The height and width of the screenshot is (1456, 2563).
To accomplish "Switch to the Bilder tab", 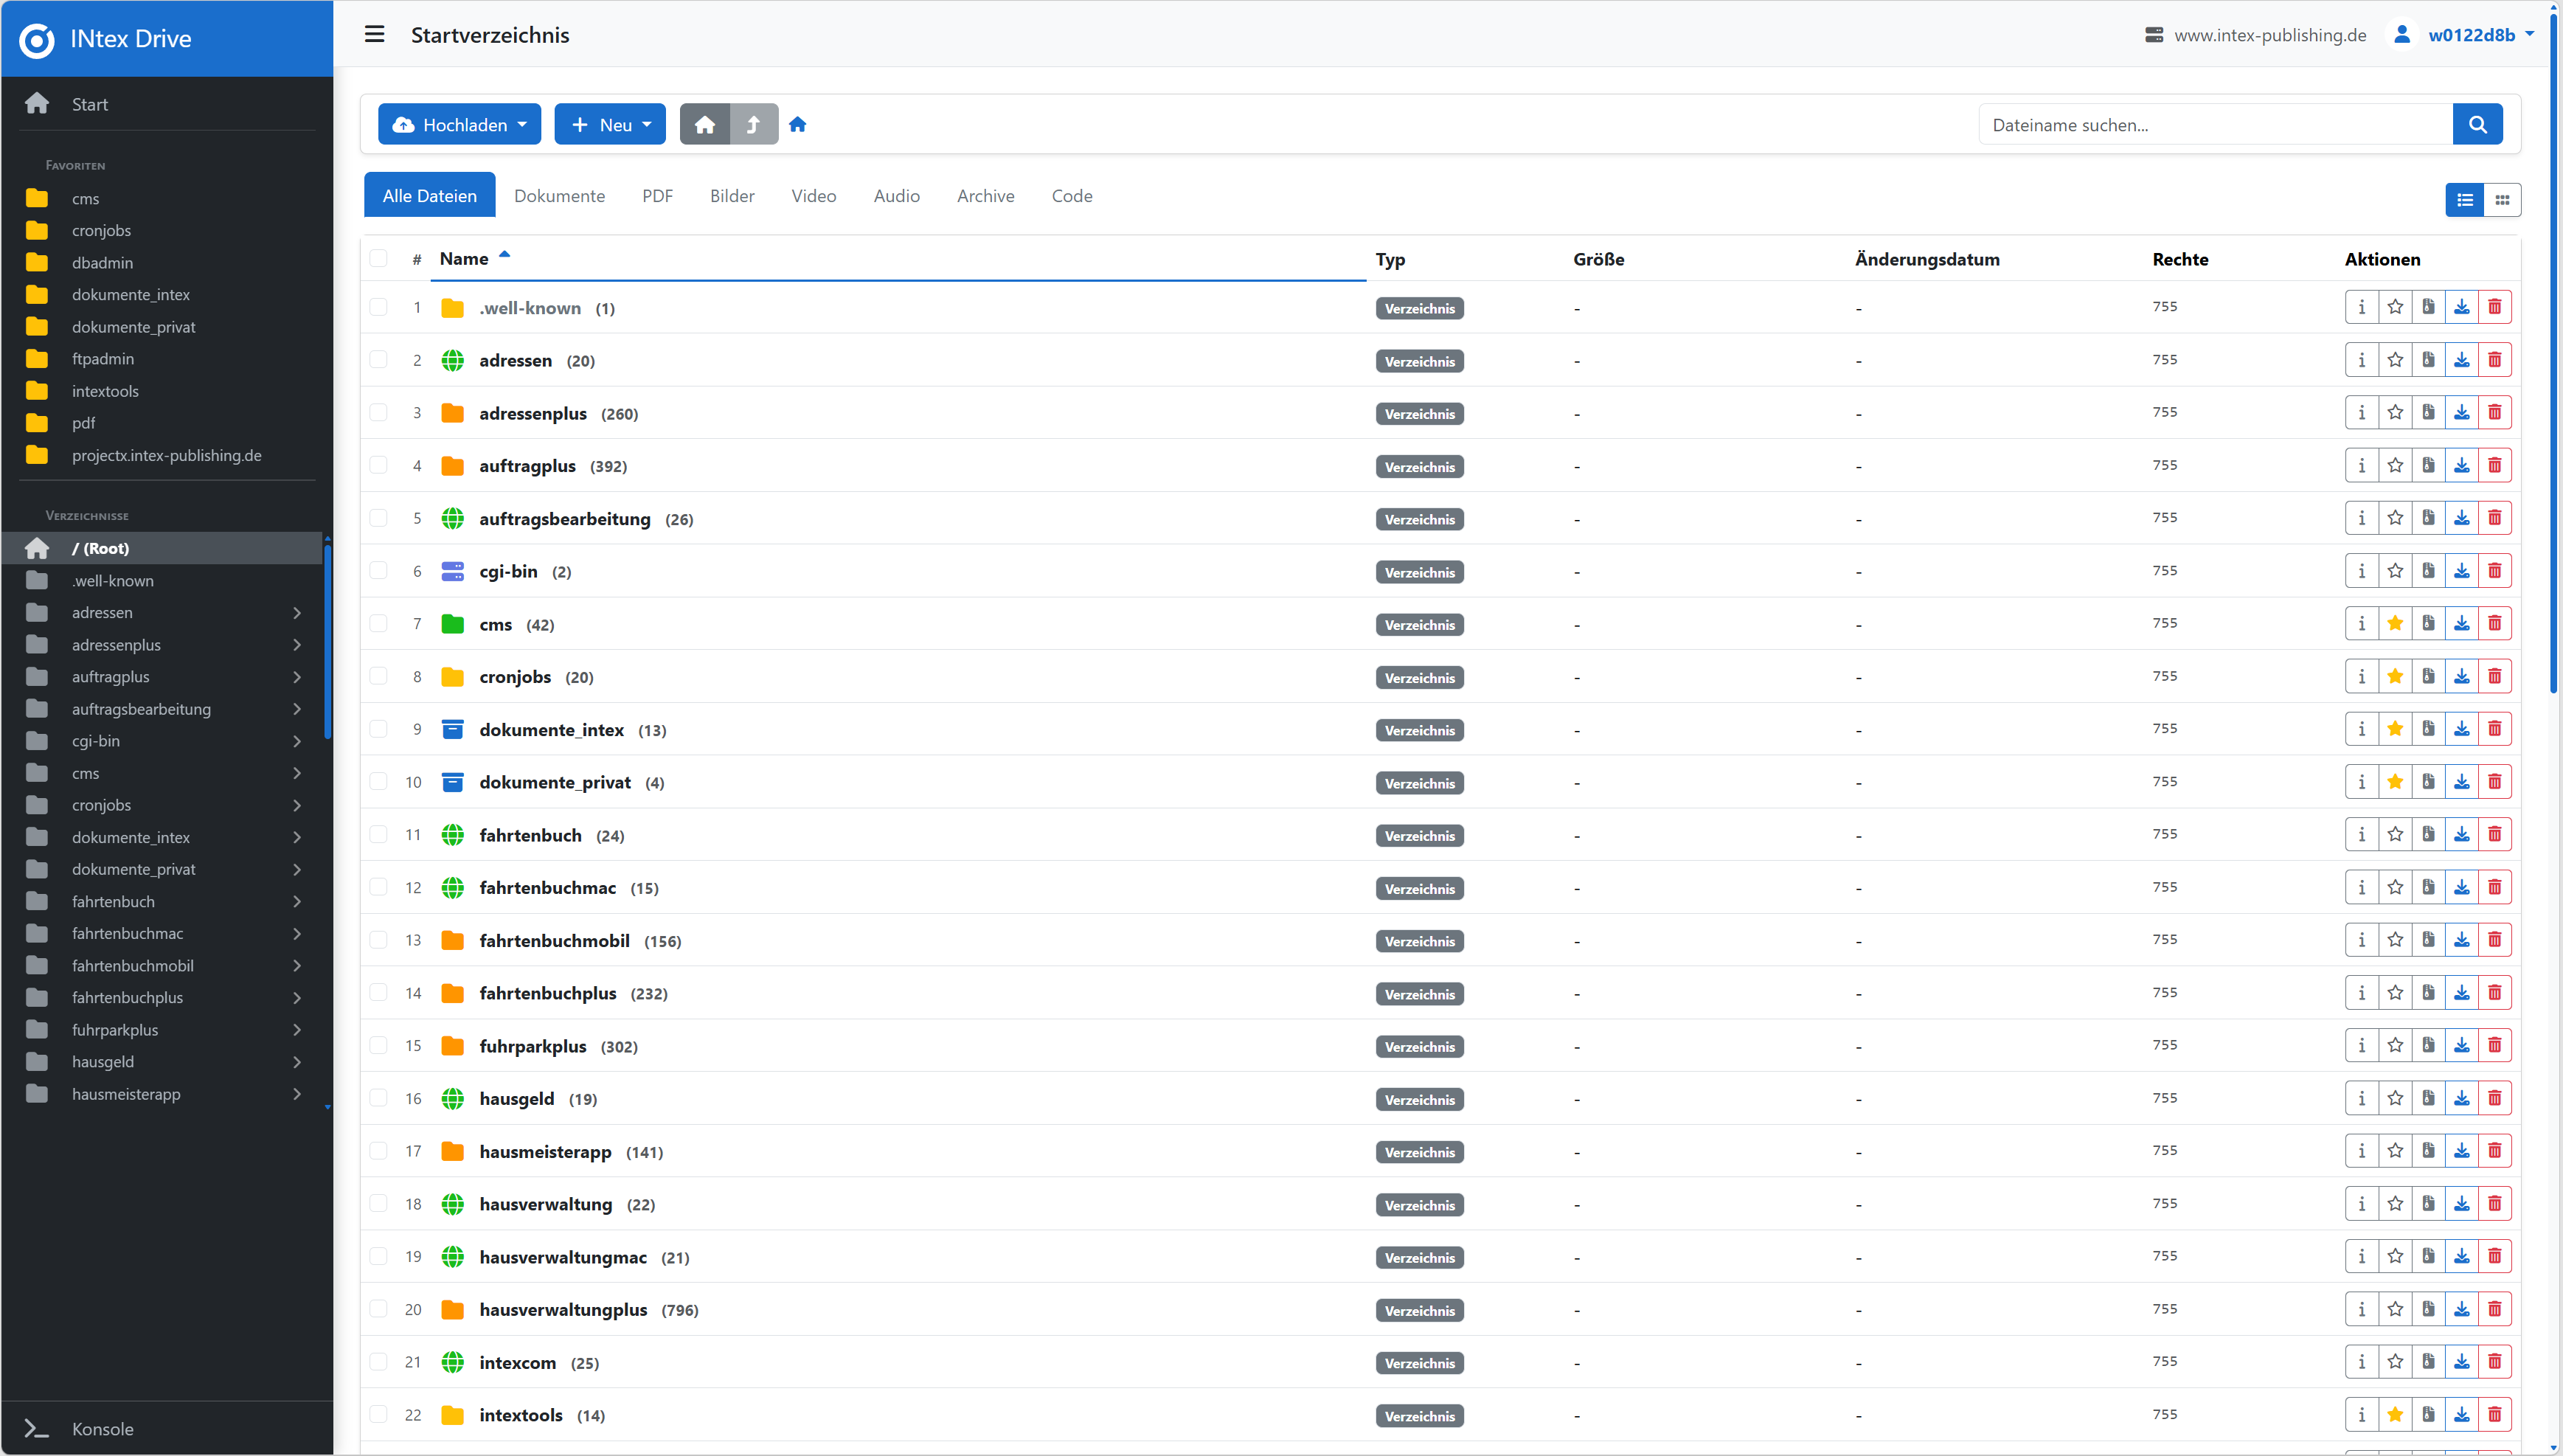I will [732, 196].
